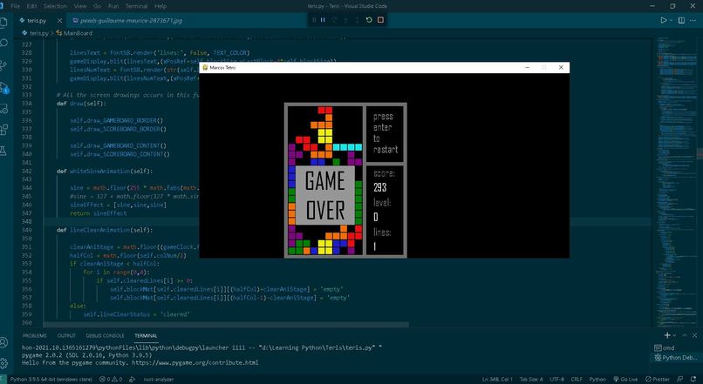The image size is (703, 384).
Task: Click the GAME OVER box in Tetris window
Action: click(325, 196)
